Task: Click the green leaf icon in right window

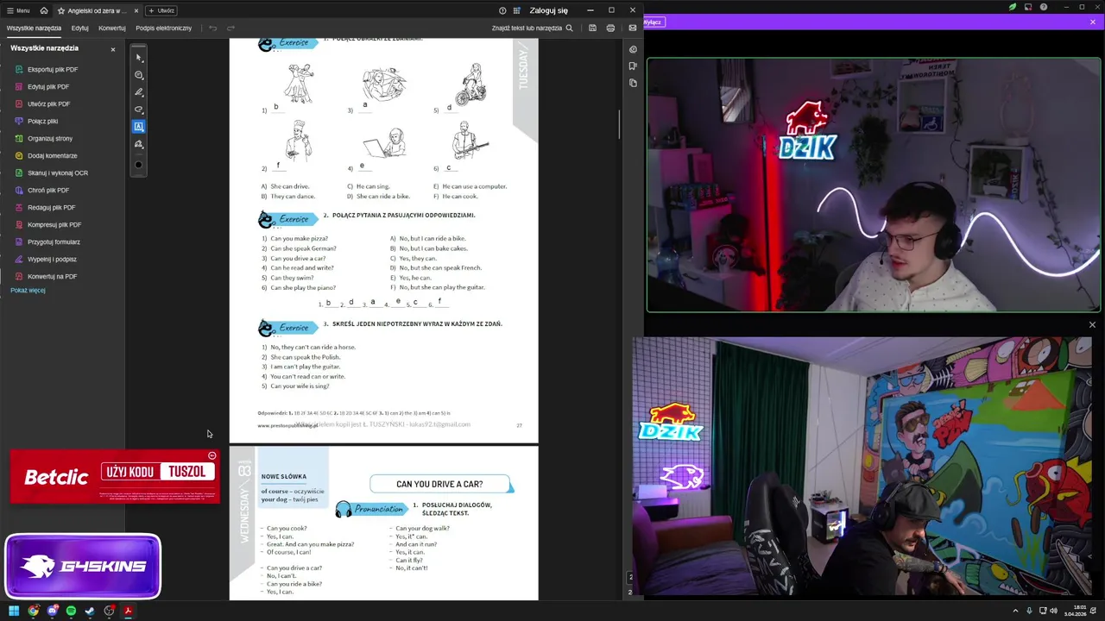Action: [1013, 7]
